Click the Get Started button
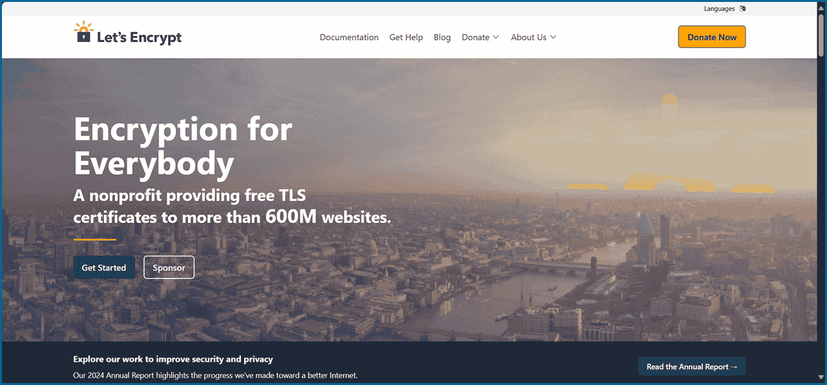The height and width of the screenshot is (385, 827). pyautogui.click(x=104, y=267)
